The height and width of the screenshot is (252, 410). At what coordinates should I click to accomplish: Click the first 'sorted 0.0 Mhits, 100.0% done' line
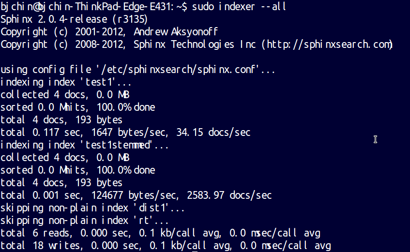click(x=77, y=107)
